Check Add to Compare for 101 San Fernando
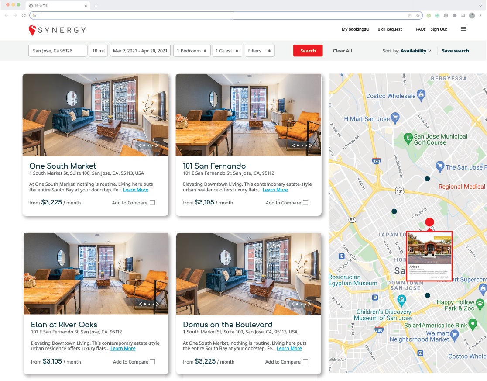This screenshot has height=381, width=487. coord(305,202)
